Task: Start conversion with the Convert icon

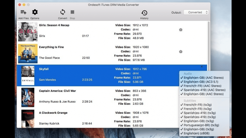Action: pos(62,12)
